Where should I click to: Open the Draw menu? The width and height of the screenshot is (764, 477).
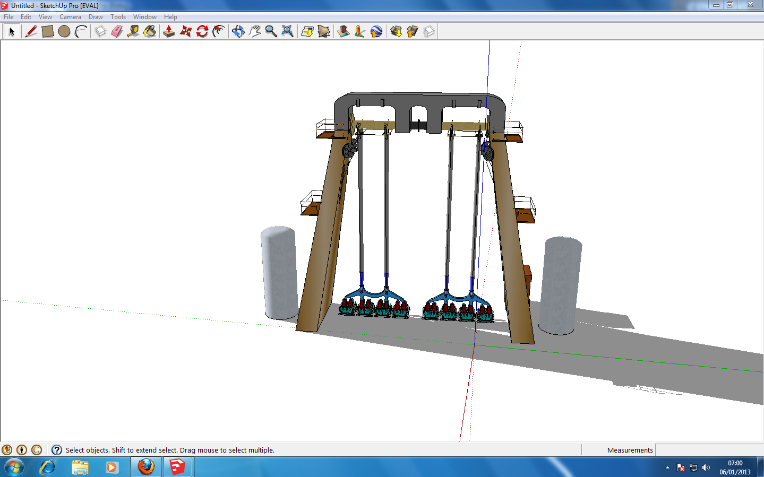point(96,17)
